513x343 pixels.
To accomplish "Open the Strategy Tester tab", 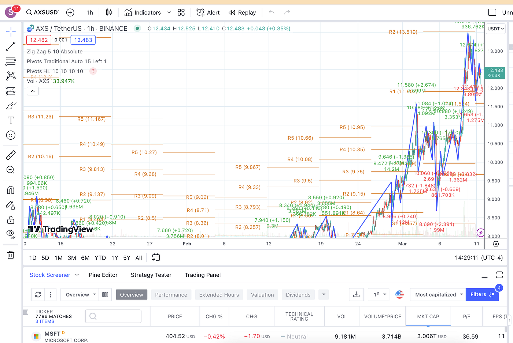I will (151, 275).
